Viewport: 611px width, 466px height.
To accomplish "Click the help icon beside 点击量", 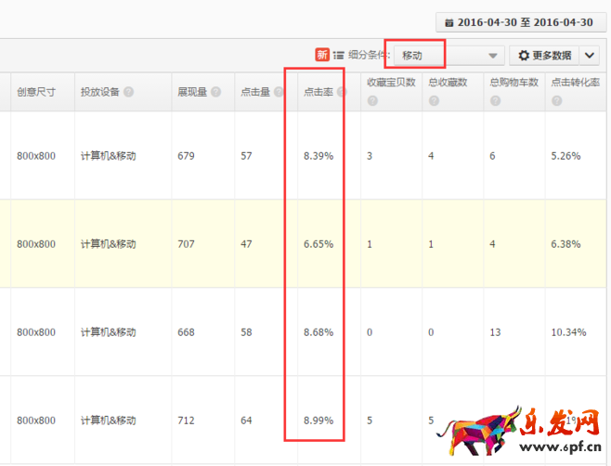I will point(279,93).
